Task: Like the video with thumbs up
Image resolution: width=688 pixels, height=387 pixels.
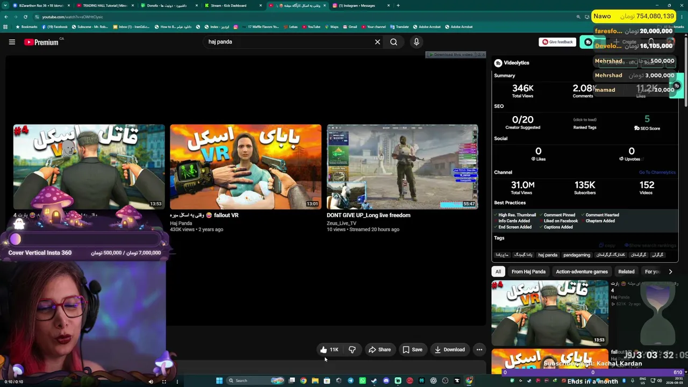Action: pos(329,349)
